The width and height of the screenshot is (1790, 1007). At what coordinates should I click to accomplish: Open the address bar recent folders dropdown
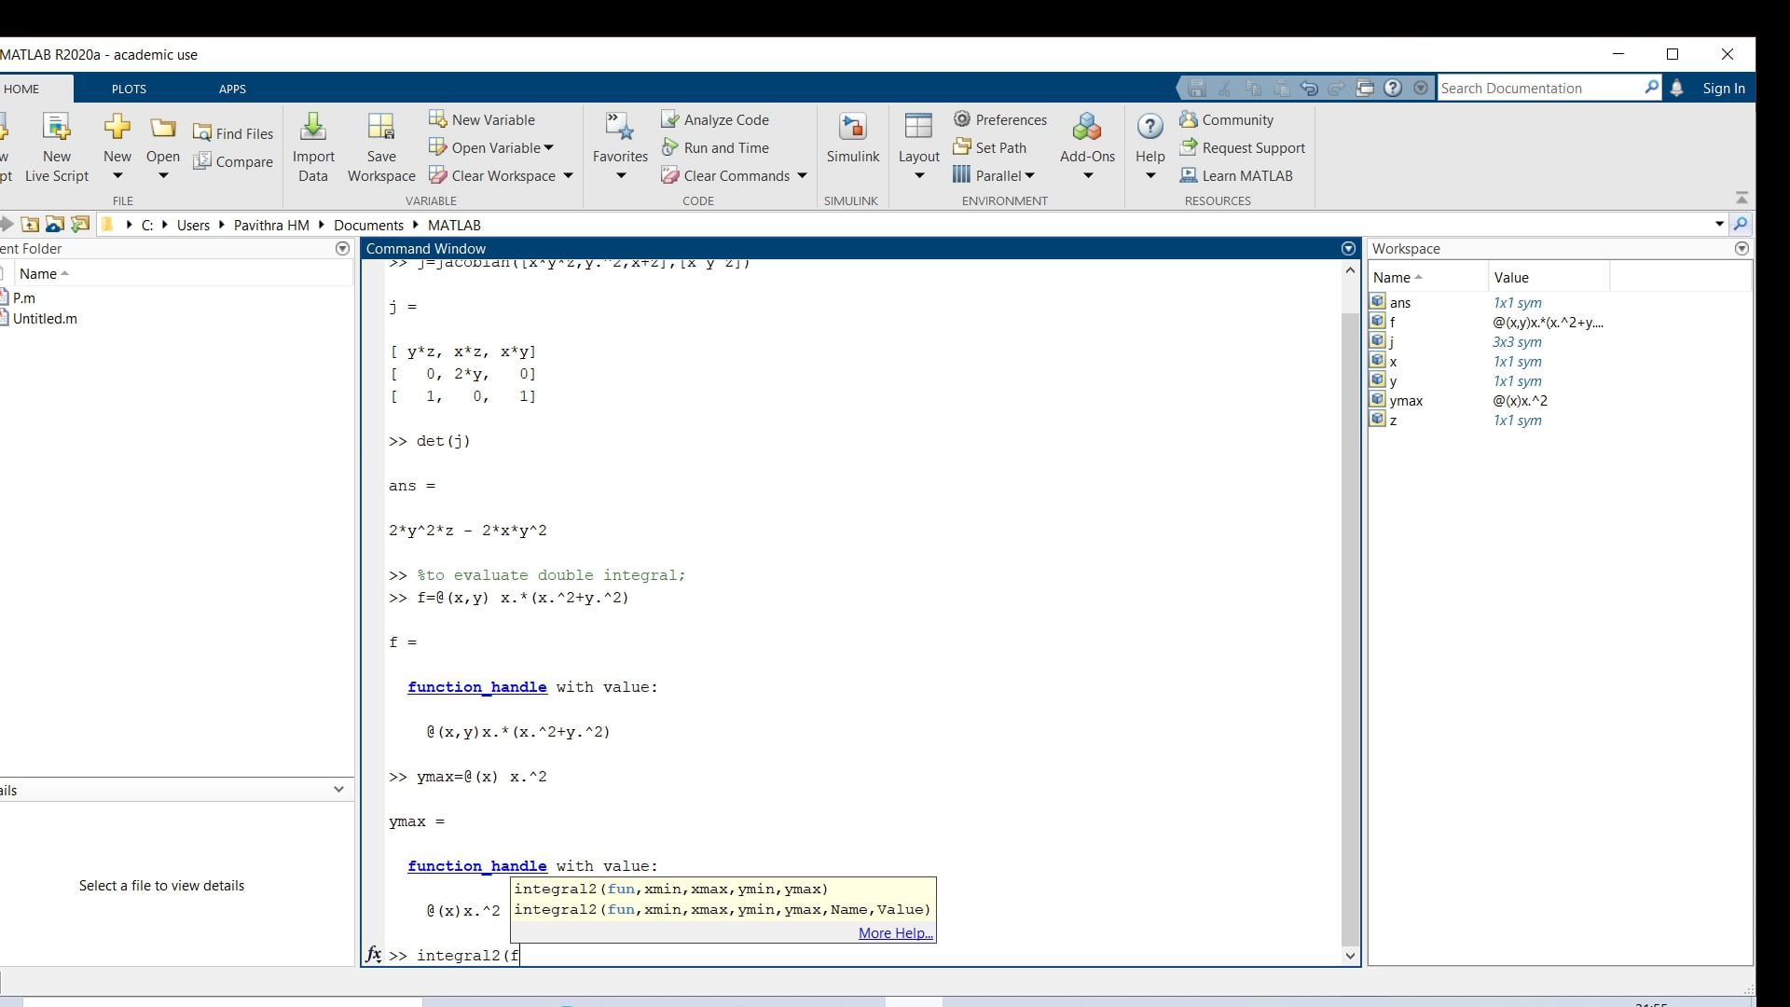click(1720, 225)
